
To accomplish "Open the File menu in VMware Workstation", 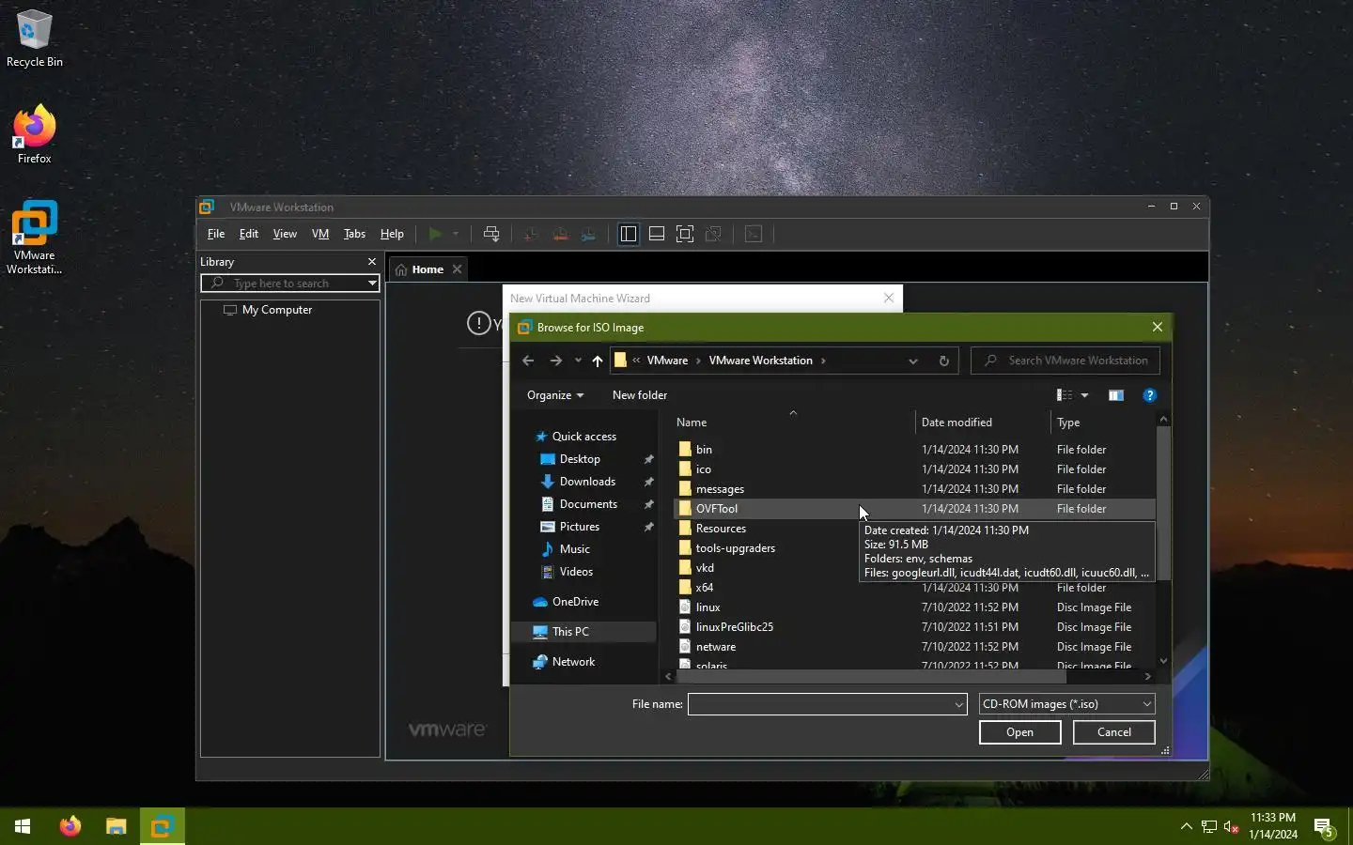I will tap(216, 234).
